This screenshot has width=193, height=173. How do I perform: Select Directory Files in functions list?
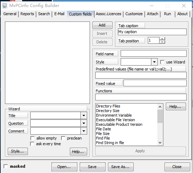click(x=108, y=106)
